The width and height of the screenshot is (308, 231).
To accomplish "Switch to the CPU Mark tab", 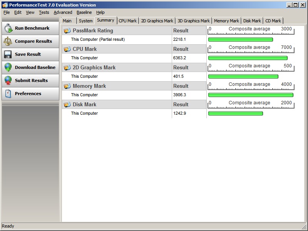I will coord(127,21).
